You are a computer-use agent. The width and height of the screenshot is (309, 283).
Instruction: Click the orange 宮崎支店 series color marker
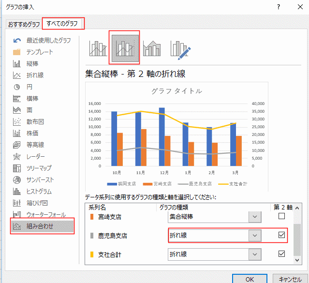(x=90, y=217)
